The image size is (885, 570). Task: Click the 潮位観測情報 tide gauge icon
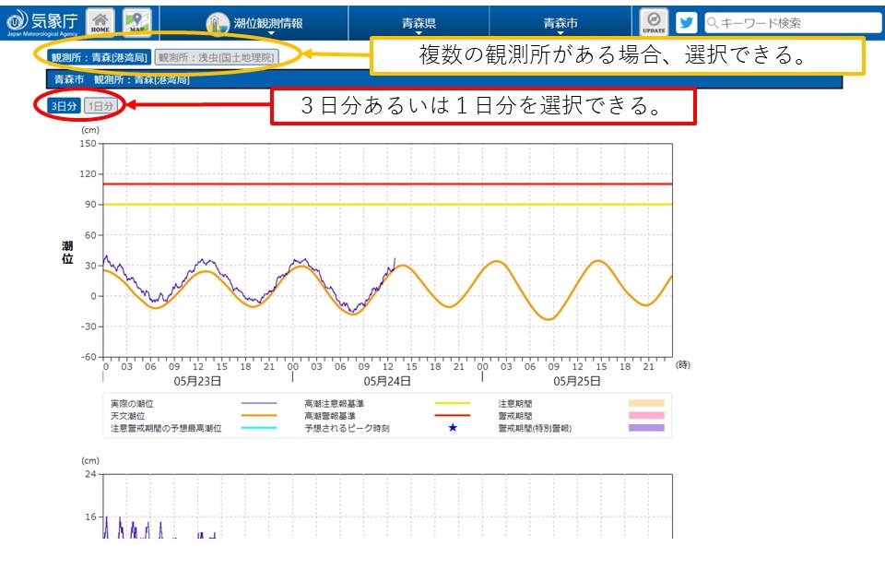point(218,24)
